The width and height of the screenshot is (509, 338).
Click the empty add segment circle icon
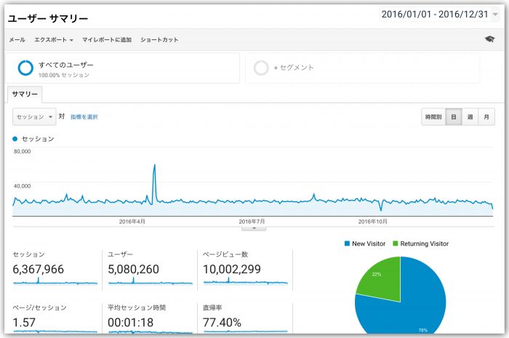[x=261, y=68]
